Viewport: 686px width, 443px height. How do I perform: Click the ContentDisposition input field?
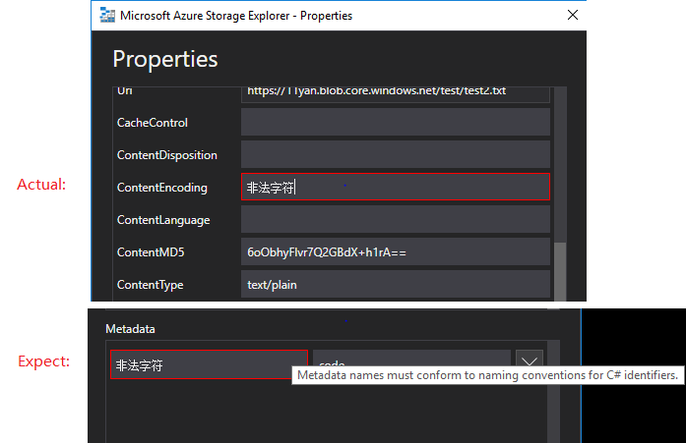tap(396, 154)
